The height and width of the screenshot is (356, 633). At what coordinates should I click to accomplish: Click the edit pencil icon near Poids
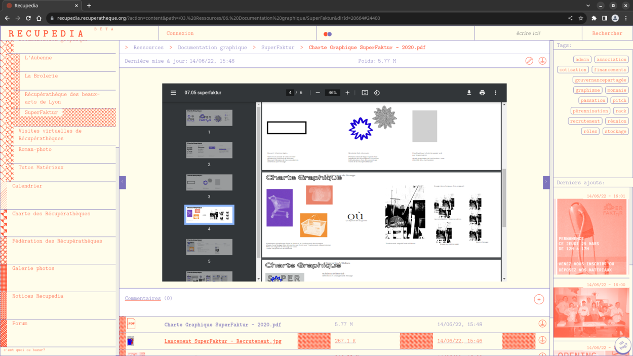pyautogui.click(x=529, y=61)
